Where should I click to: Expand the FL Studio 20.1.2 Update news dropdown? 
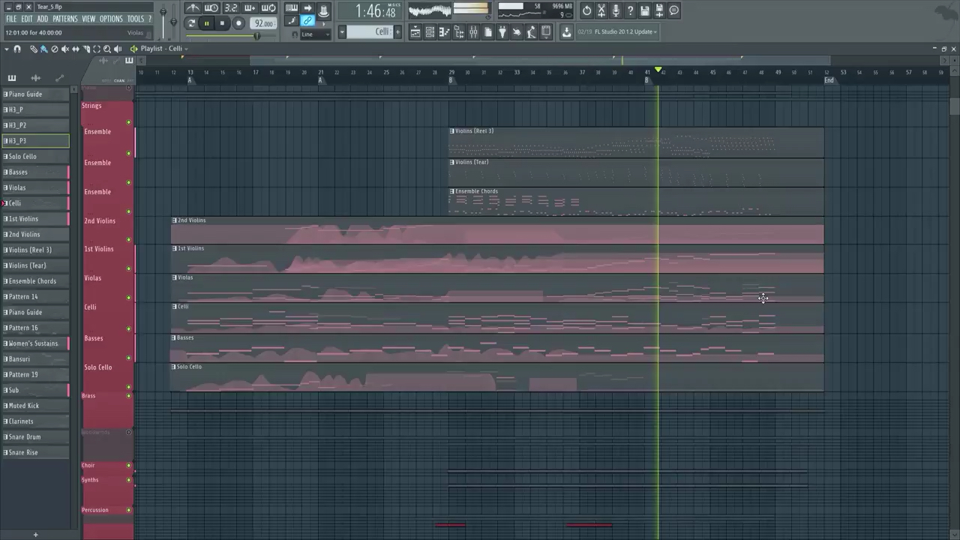click(655, 31)
